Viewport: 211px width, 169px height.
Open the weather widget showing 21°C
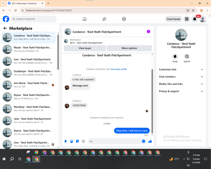pyautogui.click(x=174, y=159)
